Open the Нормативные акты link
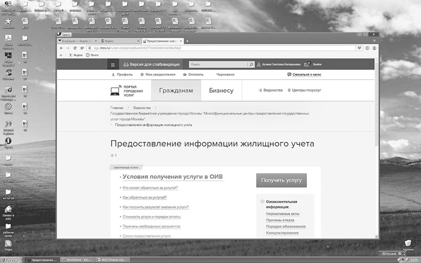This screenshot has width=421, height=263. 283,213
